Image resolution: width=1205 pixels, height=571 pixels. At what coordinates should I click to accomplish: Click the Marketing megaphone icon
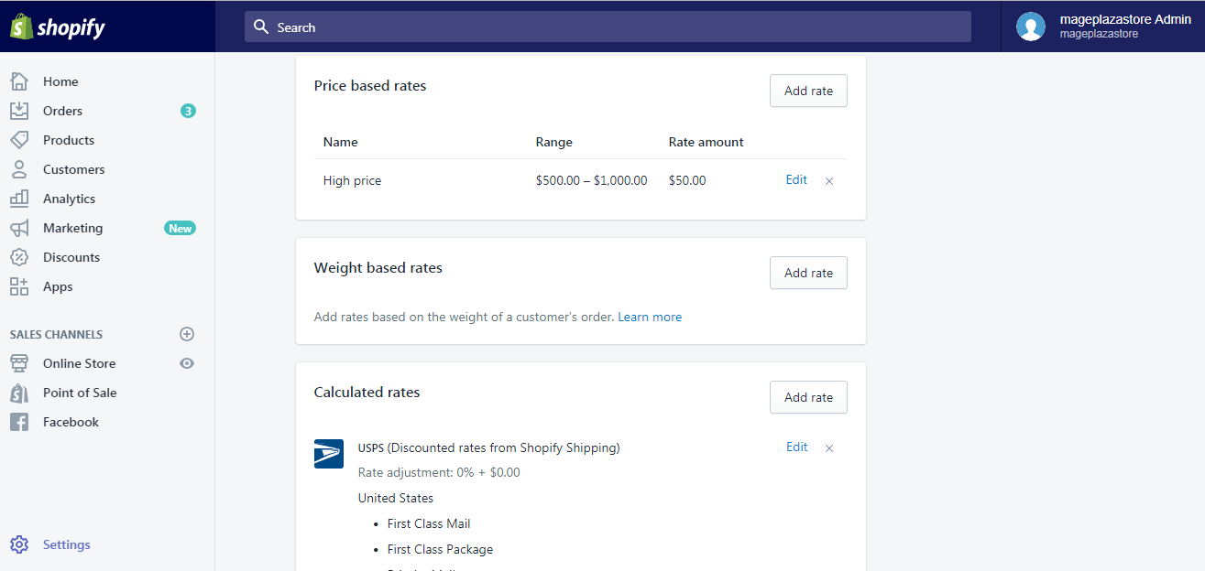pyautogui.click(x=19, y=228)
